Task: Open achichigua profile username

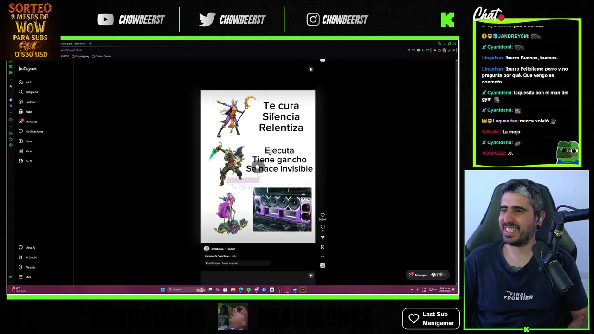Action: coord(217,249)
